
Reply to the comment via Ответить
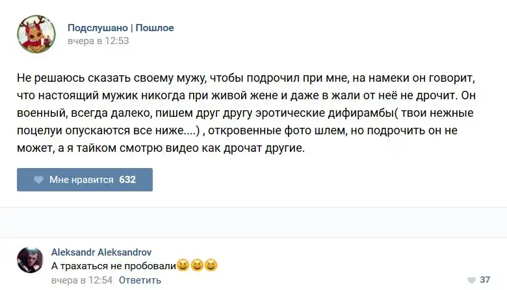coord(140,280)
